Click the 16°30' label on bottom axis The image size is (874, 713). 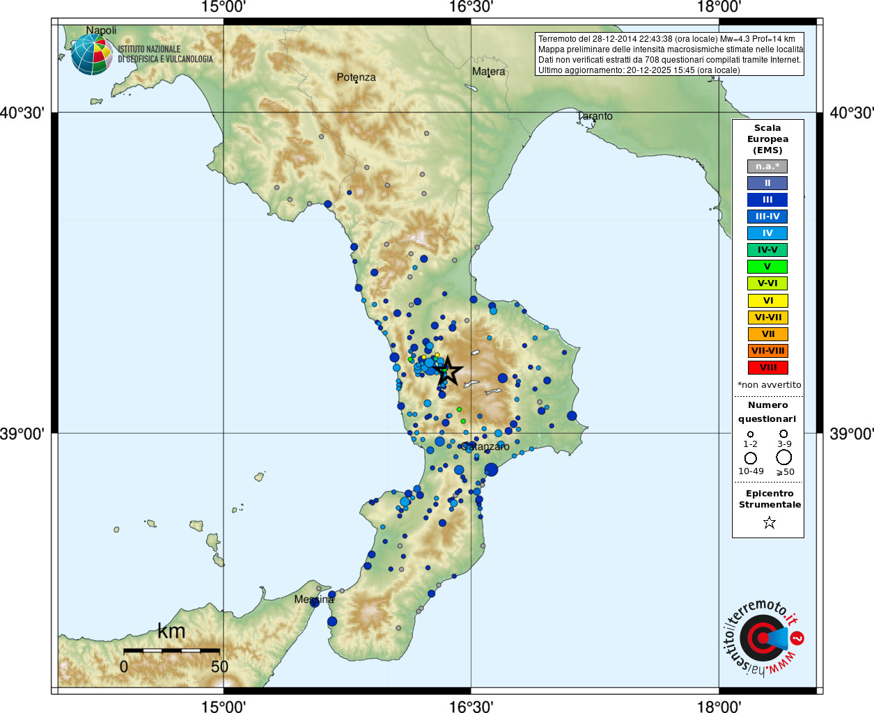pos(471,707)
